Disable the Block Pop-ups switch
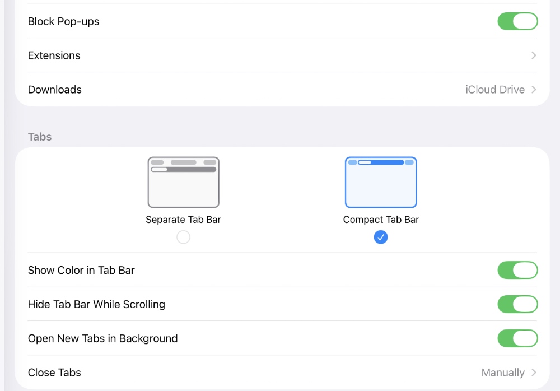560x391 pixels. (517, 21)
